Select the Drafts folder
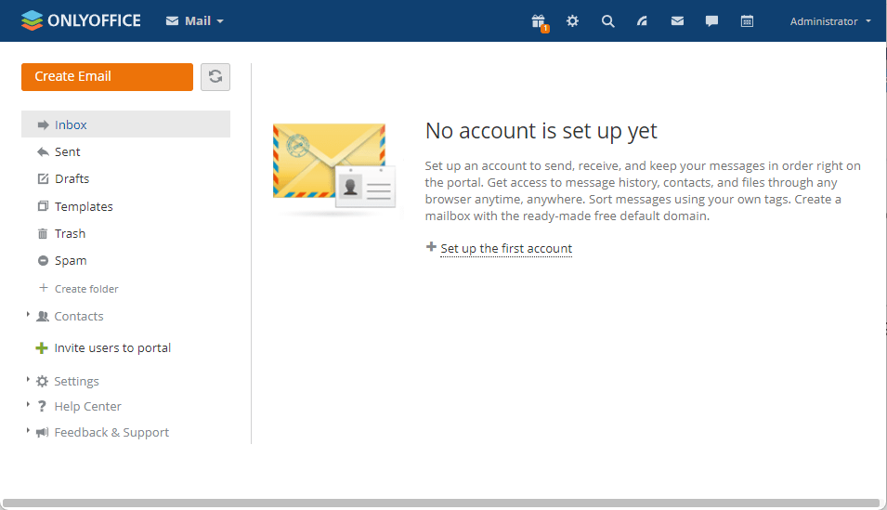The image size is (887, 510). click(72, 178)
